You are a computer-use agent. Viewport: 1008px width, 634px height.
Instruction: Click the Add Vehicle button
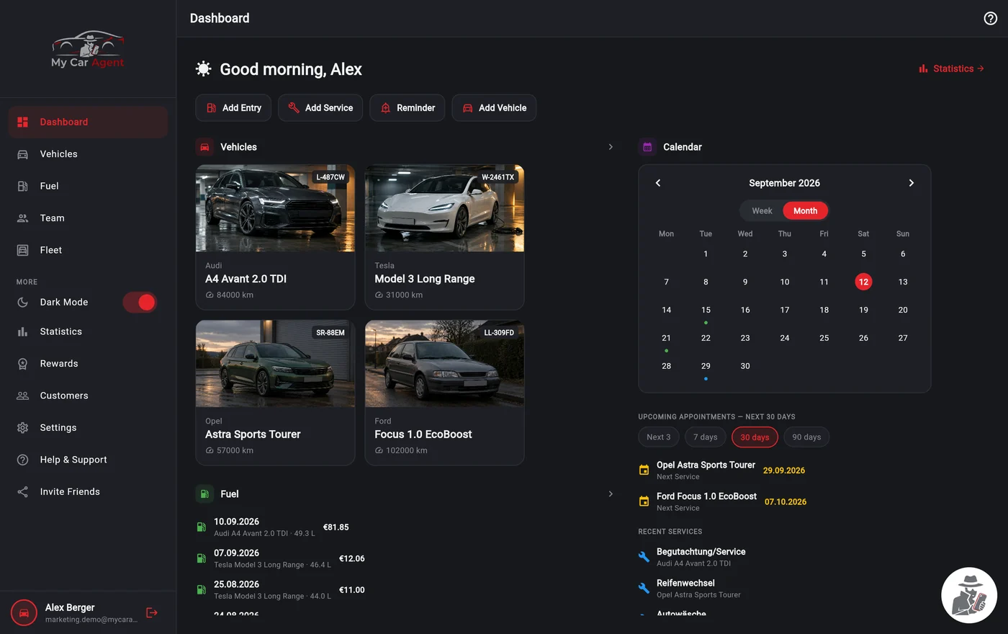(x=494, y=108)
